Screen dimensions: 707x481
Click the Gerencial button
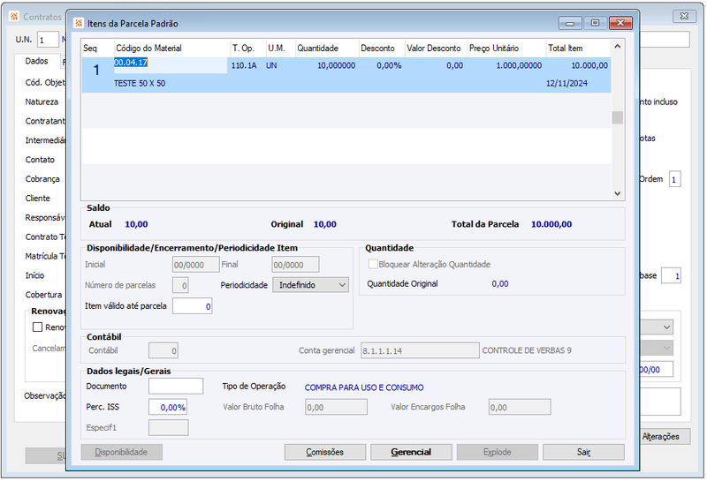pos(411,452)
